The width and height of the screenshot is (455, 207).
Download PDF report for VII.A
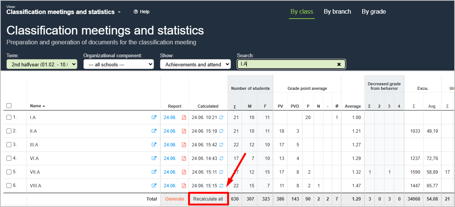(184, 172)
